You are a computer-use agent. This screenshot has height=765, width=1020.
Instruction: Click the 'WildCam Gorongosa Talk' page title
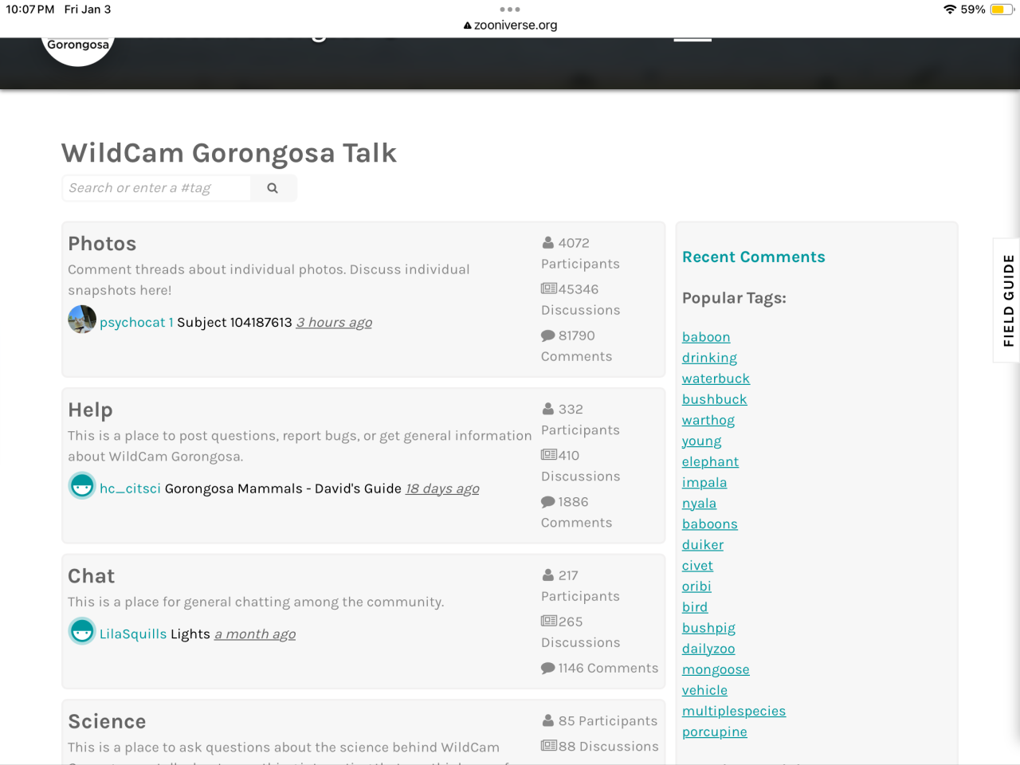(x=229, y=153)
